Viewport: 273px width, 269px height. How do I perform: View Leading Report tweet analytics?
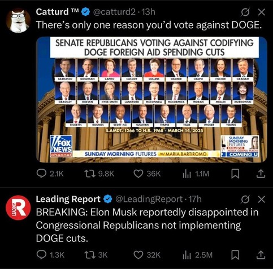(187, 255)
